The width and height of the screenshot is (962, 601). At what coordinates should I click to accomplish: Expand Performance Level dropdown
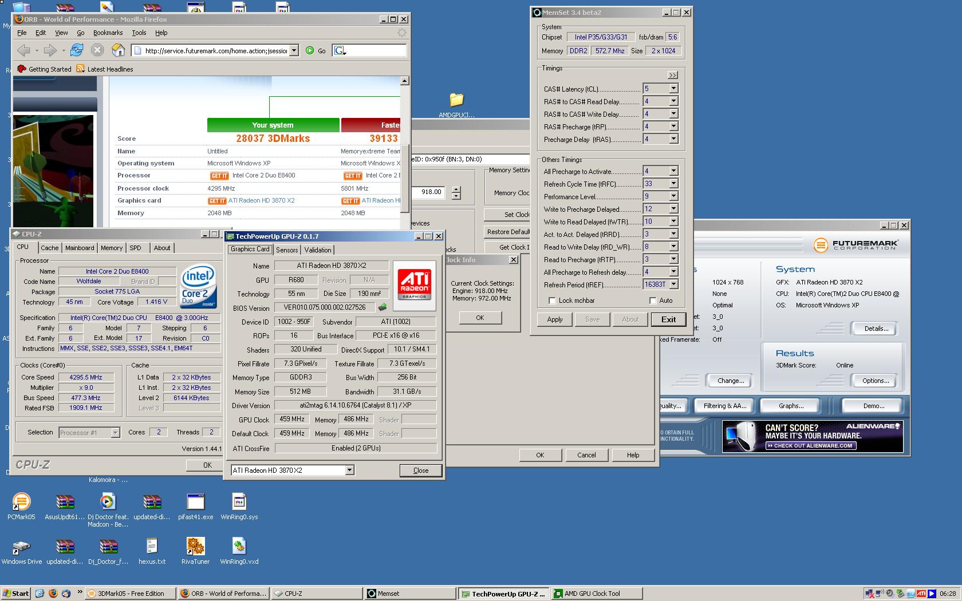673,196
